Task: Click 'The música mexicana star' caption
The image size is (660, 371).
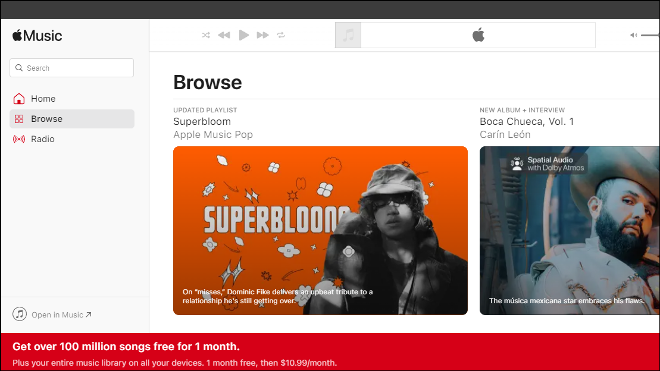Action: (567, 301)
